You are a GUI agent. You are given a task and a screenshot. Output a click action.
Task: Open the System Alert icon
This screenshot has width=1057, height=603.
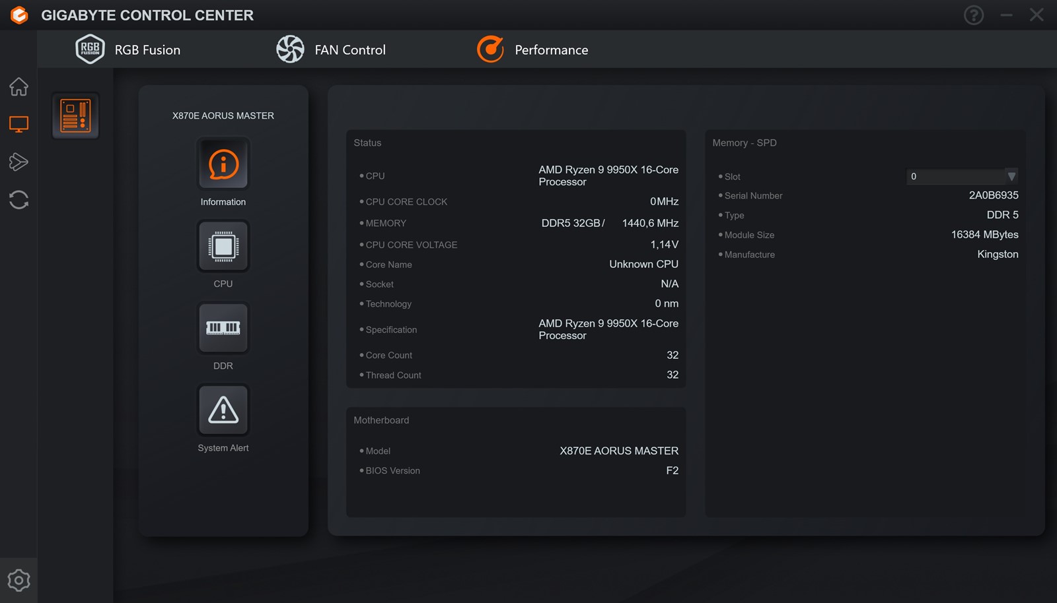click(223, 410)
